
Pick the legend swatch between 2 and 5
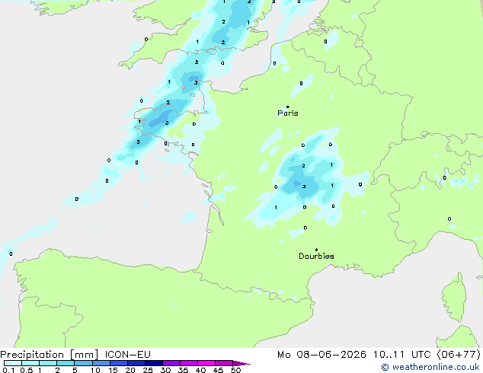(x=66, y=363)
